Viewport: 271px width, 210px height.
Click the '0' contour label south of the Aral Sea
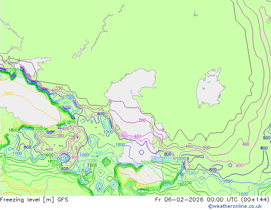tap(206, 139)
